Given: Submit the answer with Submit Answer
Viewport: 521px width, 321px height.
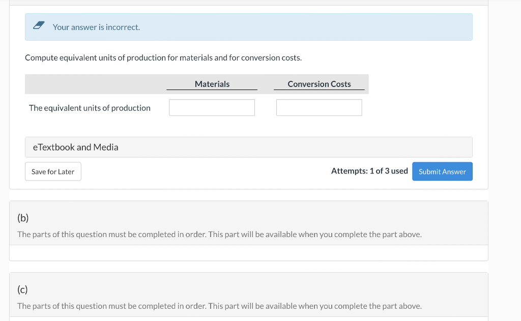Looking at the screenshot, I should click(x=442, y=171).
